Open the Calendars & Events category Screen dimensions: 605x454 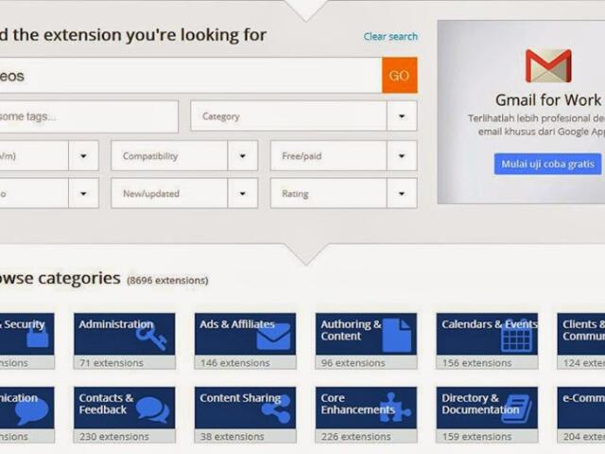487,341
